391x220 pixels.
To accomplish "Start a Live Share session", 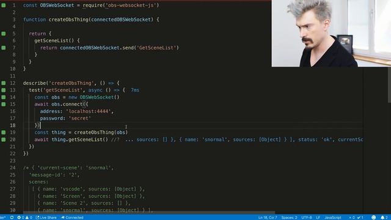I will (x=46, y=218).
